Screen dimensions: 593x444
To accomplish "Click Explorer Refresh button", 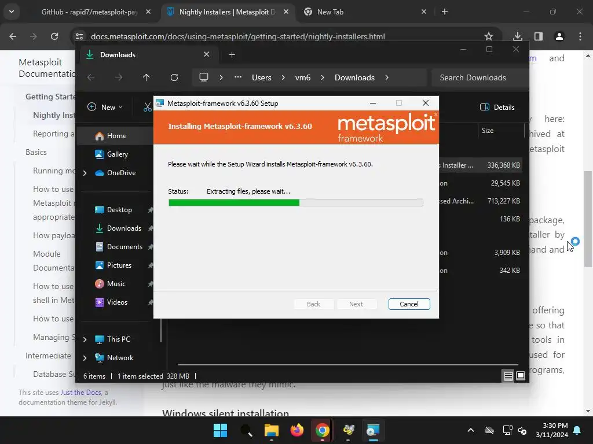I will coord(174,77).
